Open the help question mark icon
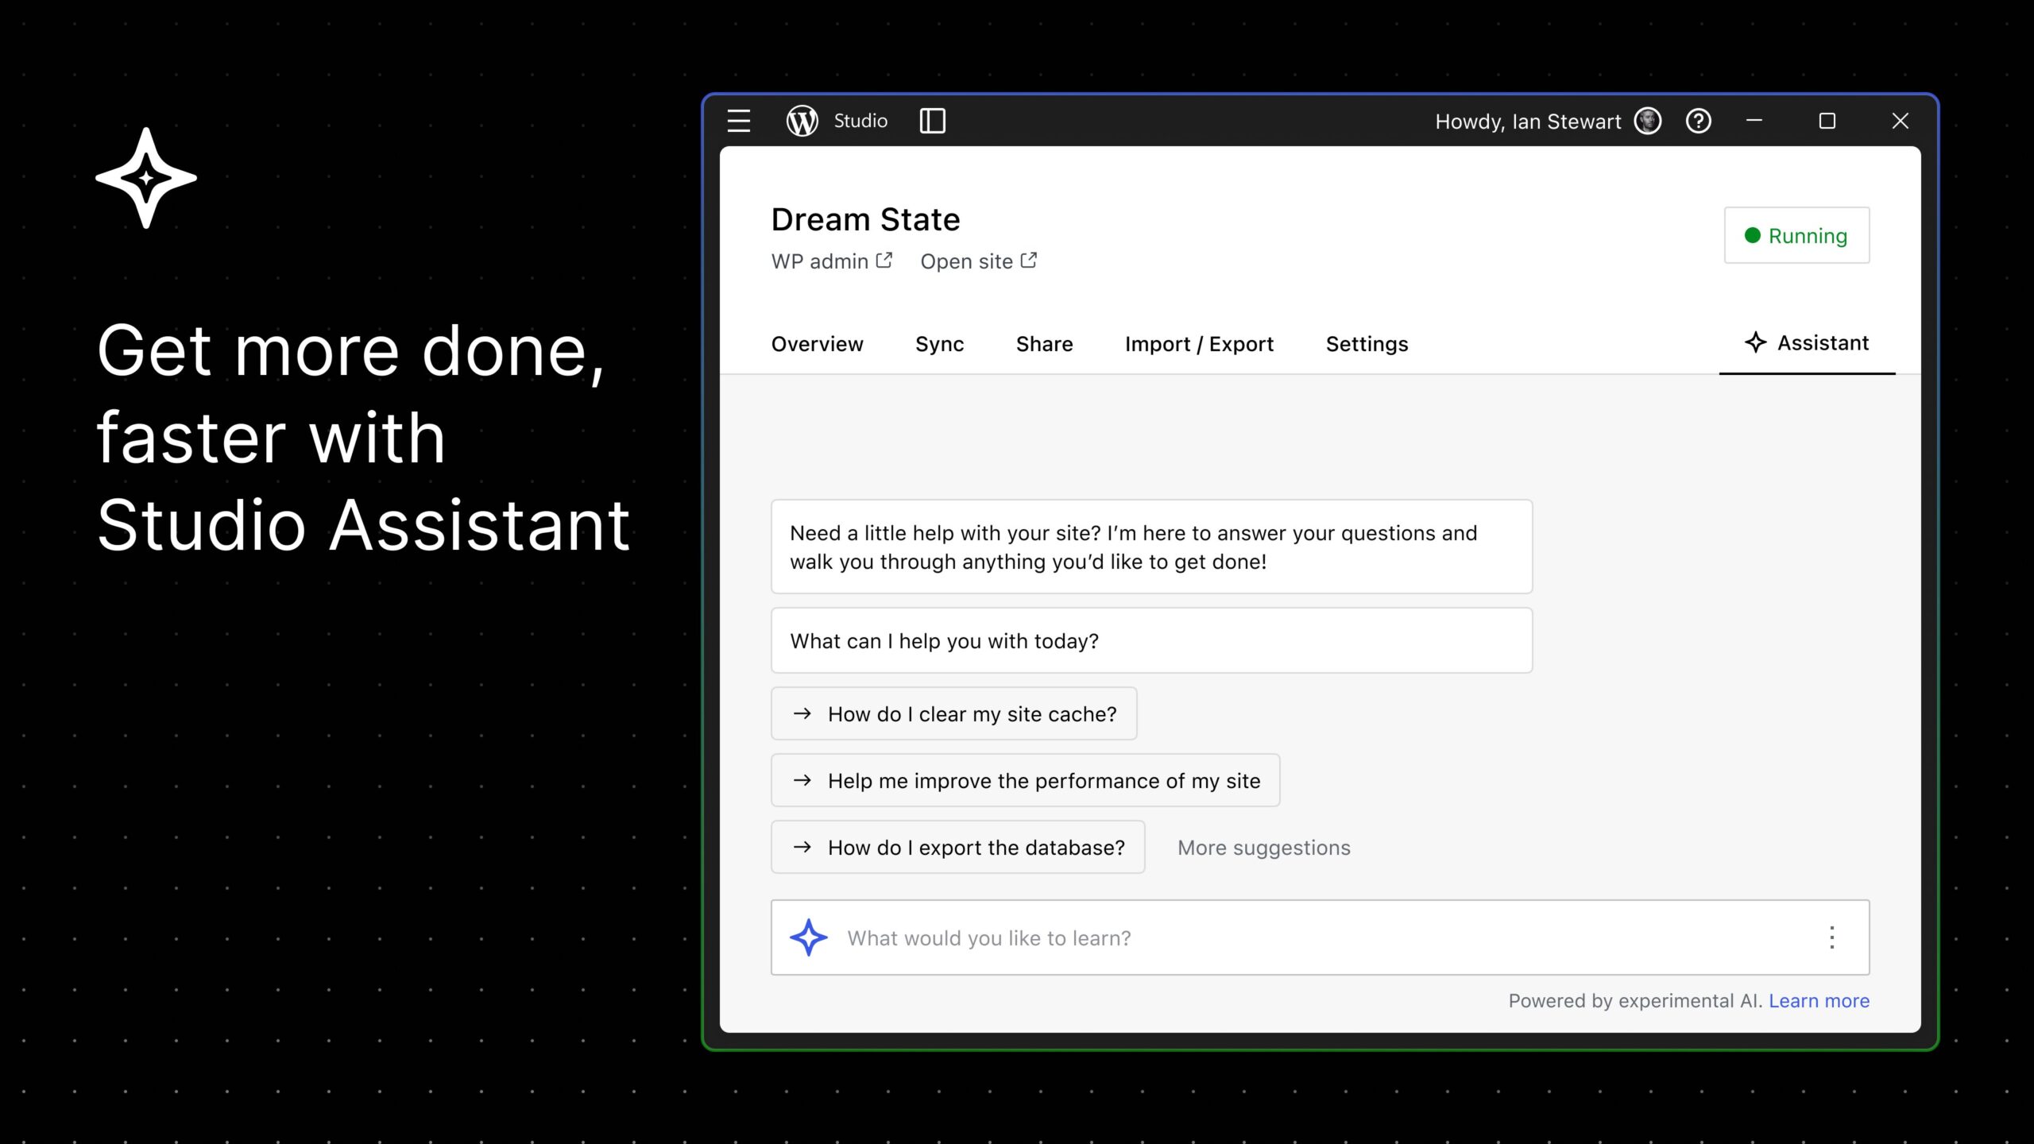Viewport: 2034px width, 1144px height. 1699,121
